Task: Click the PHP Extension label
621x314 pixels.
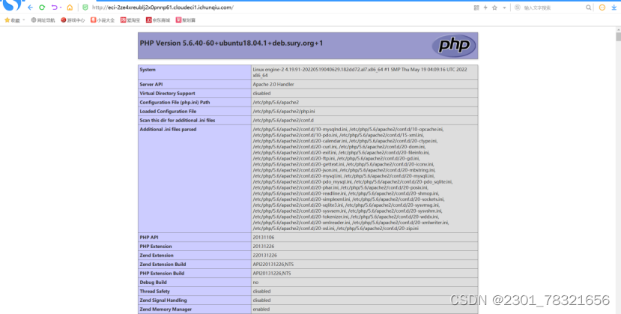Action: pyautogui.click(x=156, y=247)
